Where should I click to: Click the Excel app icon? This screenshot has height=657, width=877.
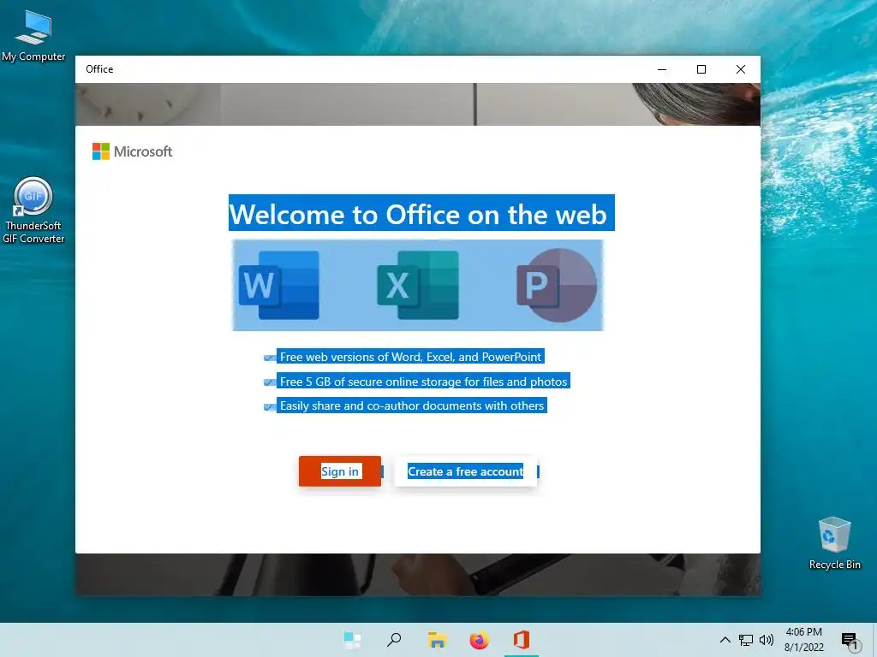(418, 285)
